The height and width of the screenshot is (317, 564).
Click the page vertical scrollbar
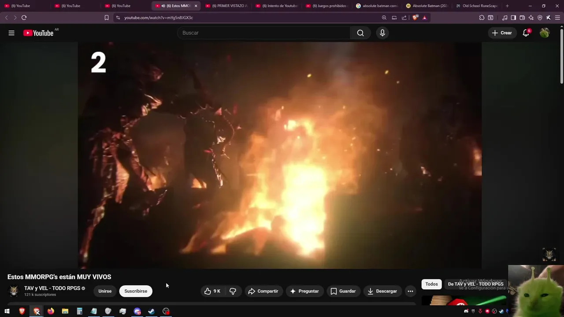point(561,56)
